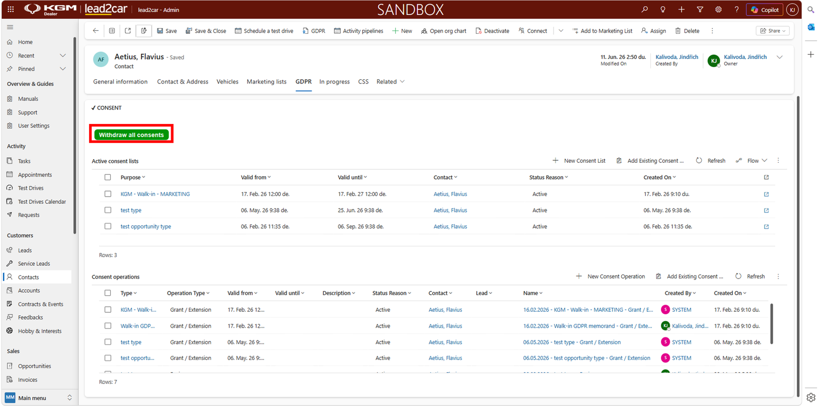
Task: Click New Consent List button
Action: click(579, 160)
